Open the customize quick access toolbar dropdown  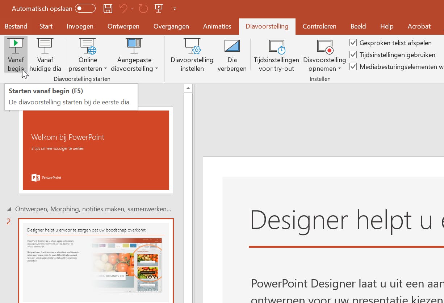175,9
